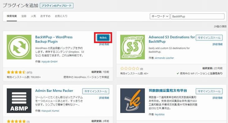Open 詳細情報 link for Admin Bar Menu Packer
This screenshot has width=228, height=123.
[104, 98]
